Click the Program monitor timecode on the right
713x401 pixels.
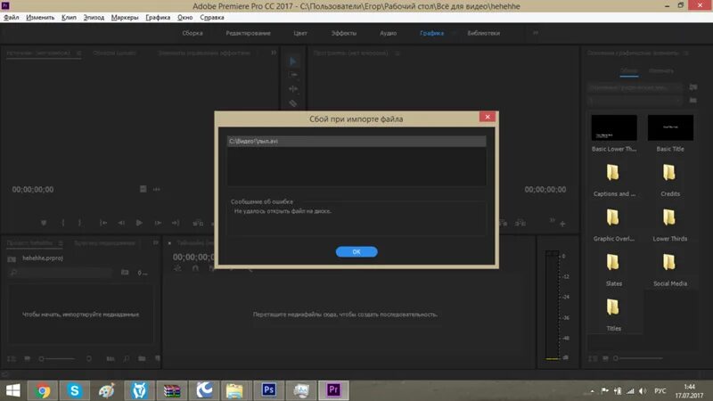click(545, 189)
